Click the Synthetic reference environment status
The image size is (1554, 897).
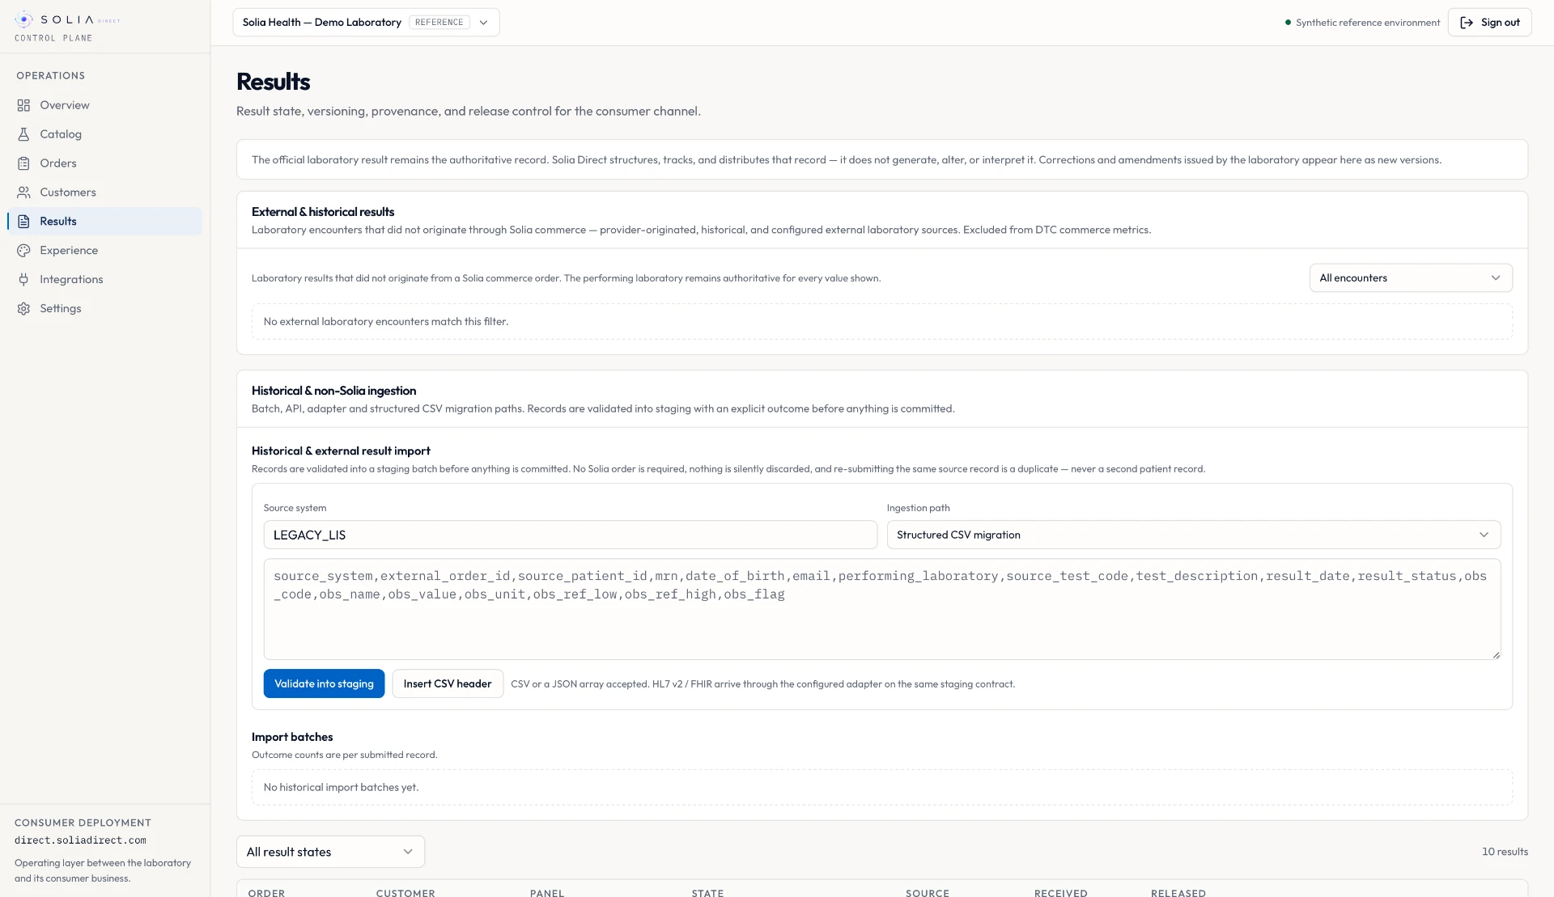click(1368, 23)
